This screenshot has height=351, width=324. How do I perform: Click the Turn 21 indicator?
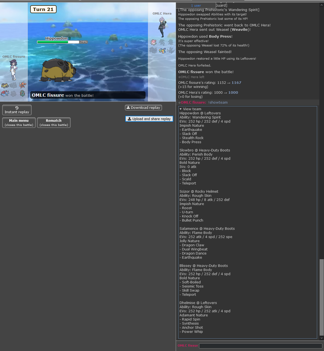tap(43, 9)
